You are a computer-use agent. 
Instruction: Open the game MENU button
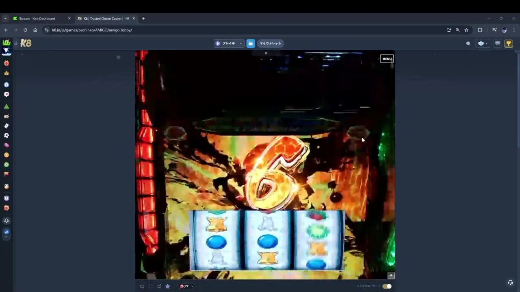(387, 59)
